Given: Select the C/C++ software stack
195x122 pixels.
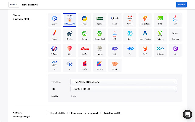Looking at the screenshot, I should (55, 20).
